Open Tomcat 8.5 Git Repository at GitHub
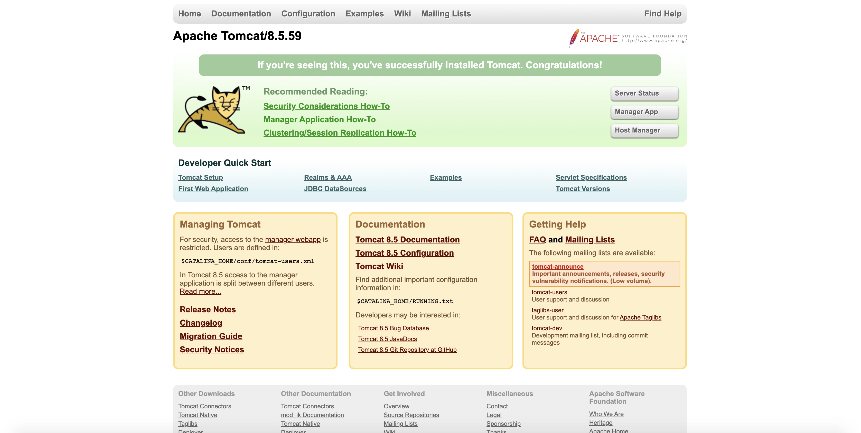Screen dimensions: 861x433 pyautogui.click(x=407, y=350)
